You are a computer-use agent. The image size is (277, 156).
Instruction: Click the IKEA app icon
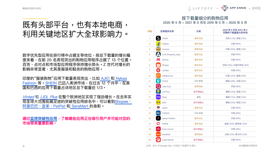(x=158, y=102)
